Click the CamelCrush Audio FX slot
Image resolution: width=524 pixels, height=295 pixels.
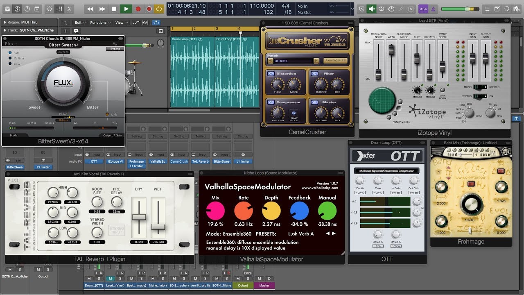point(179,161)
